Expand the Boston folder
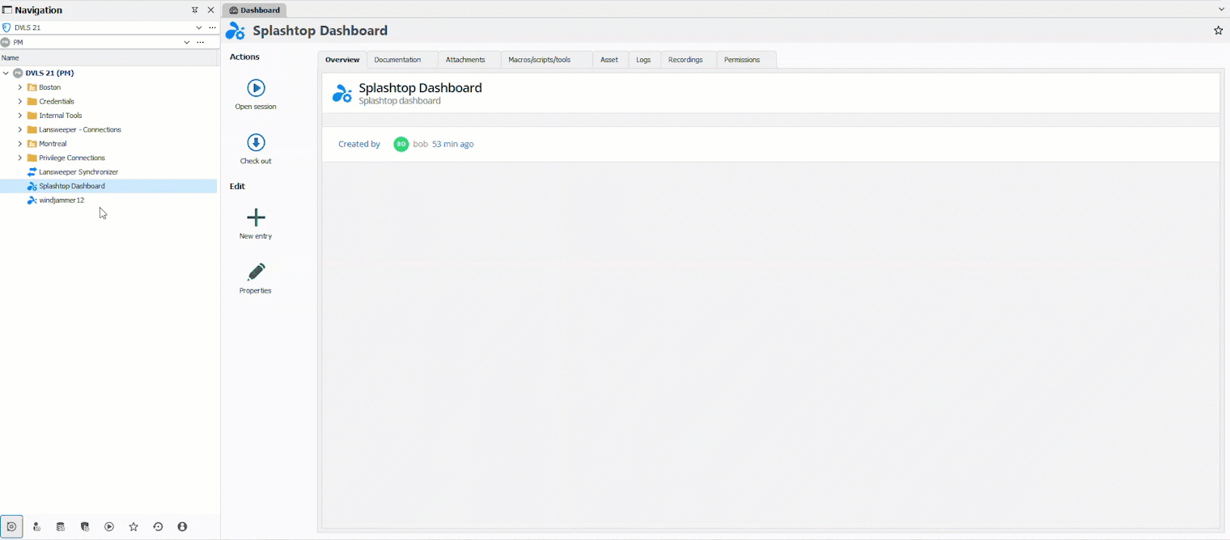The image size is (1230, 540). pos(20,87)
